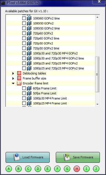This screenshot has width=106, height=175.
Task: Enable 1080p25 MP4 Frame Limit checkbox
Action: click(24, 103)
